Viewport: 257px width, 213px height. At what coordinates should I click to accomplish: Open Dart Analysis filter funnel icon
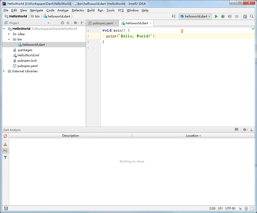5,157
